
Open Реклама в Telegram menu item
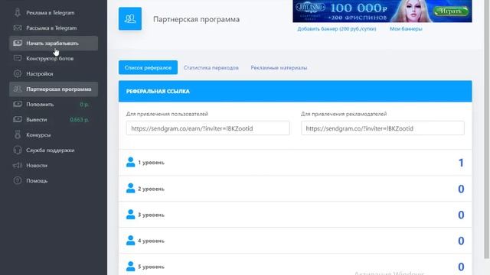tap(54, 13)
